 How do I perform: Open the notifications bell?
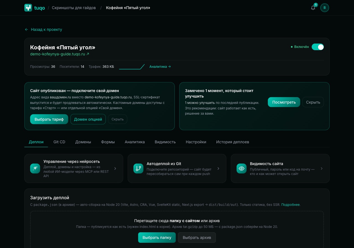313,8
